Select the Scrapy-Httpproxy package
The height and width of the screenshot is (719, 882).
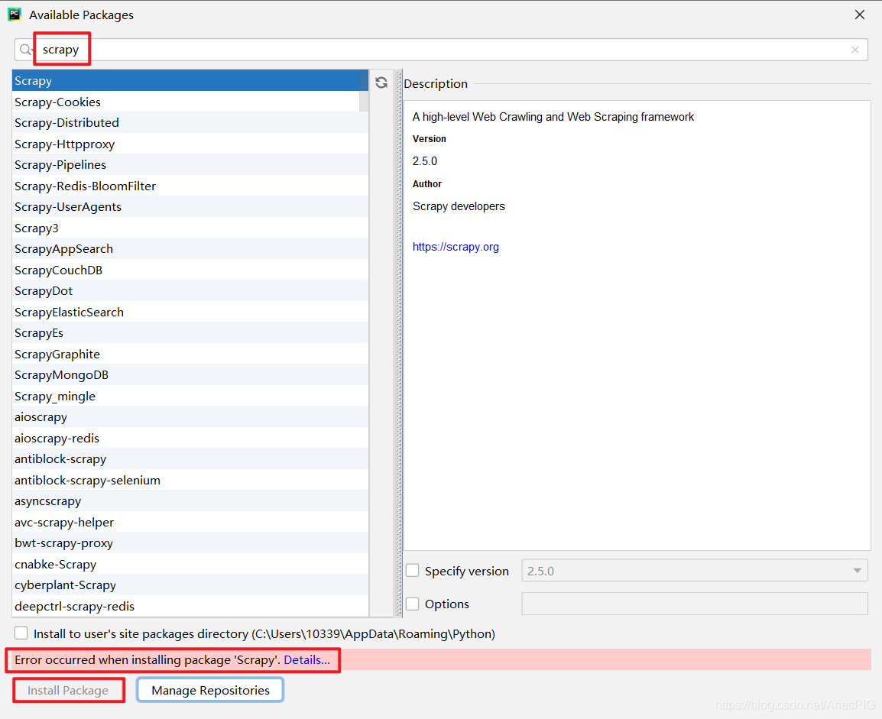coord(190,144)
